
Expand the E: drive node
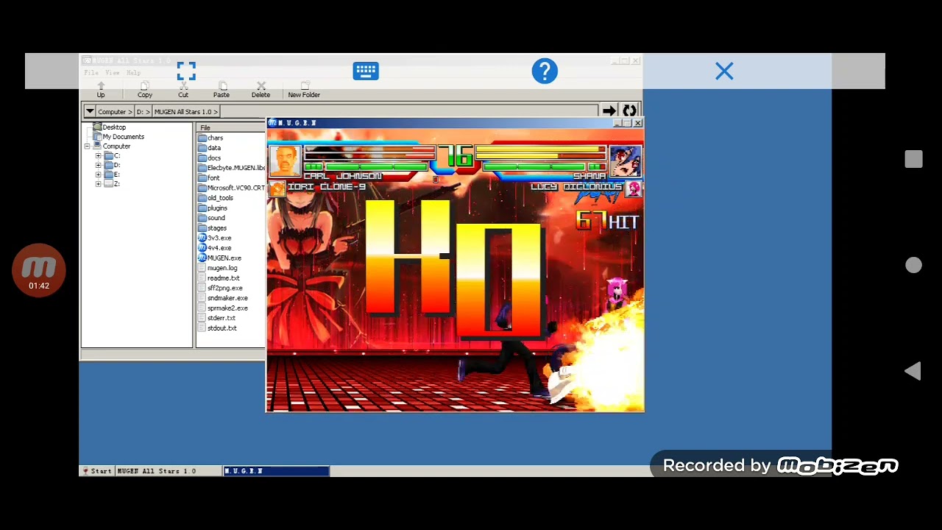coord(98,174)
